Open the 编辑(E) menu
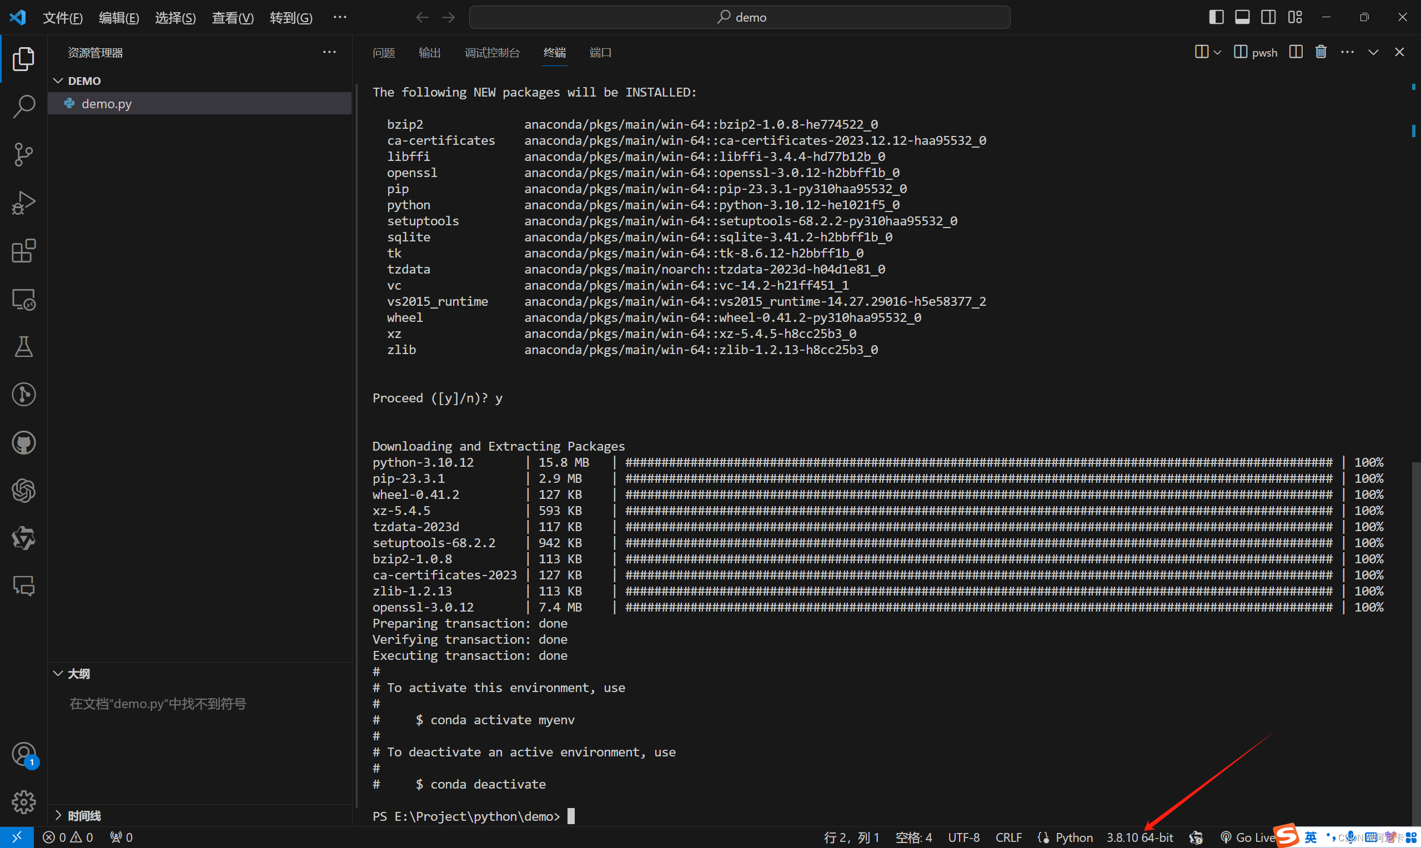 119,18
